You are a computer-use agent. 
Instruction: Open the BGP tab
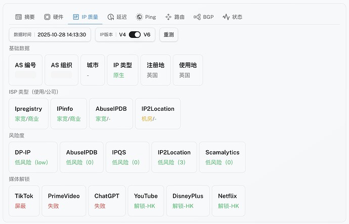[x=204, y=17]
